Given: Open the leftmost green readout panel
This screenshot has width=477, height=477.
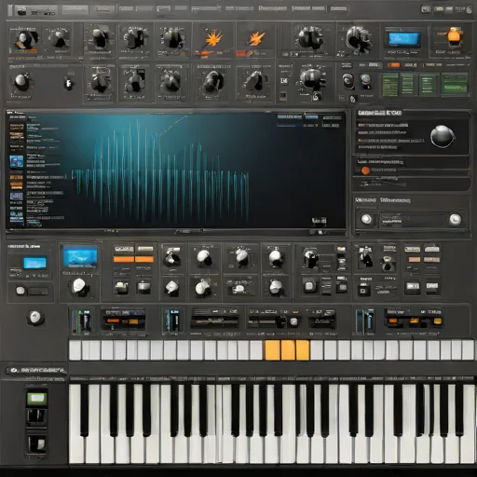Looking at the screenshot, I should tap(390, 85).
